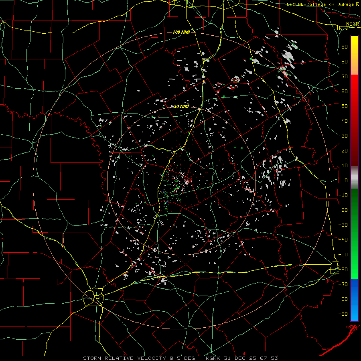Click the -50 scale label

click(343, 255)
